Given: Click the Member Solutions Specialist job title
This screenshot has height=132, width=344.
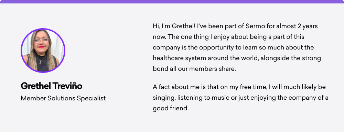Looking at the screenshot, I should (63, 98).
